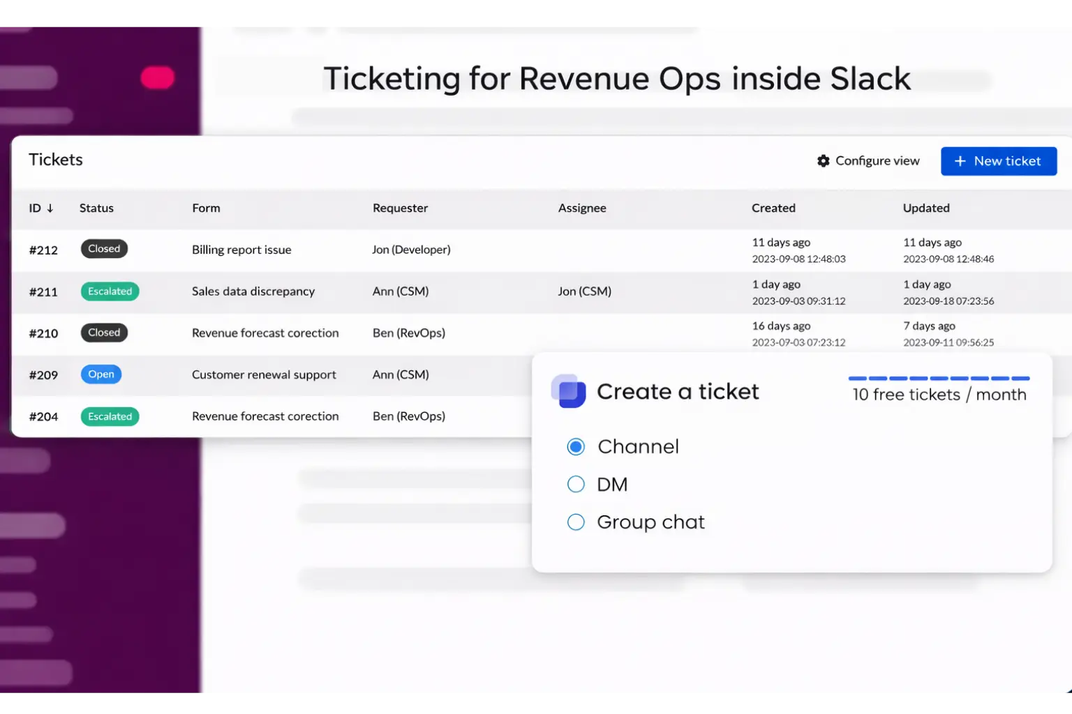Click the 10 free tickets / month text
1072x714 pixels.
[939, 395]
